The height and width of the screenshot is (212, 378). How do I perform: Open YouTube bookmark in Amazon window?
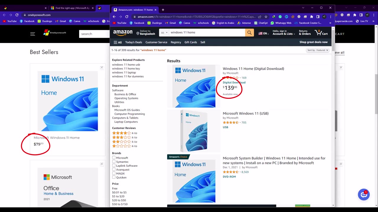119,23
